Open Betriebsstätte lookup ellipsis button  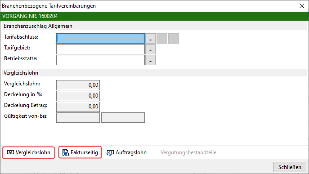(150, 60)
